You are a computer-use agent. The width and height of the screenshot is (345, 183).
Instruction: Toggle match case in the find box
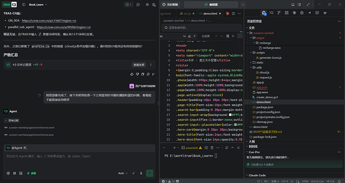click(x=184, y=36)
